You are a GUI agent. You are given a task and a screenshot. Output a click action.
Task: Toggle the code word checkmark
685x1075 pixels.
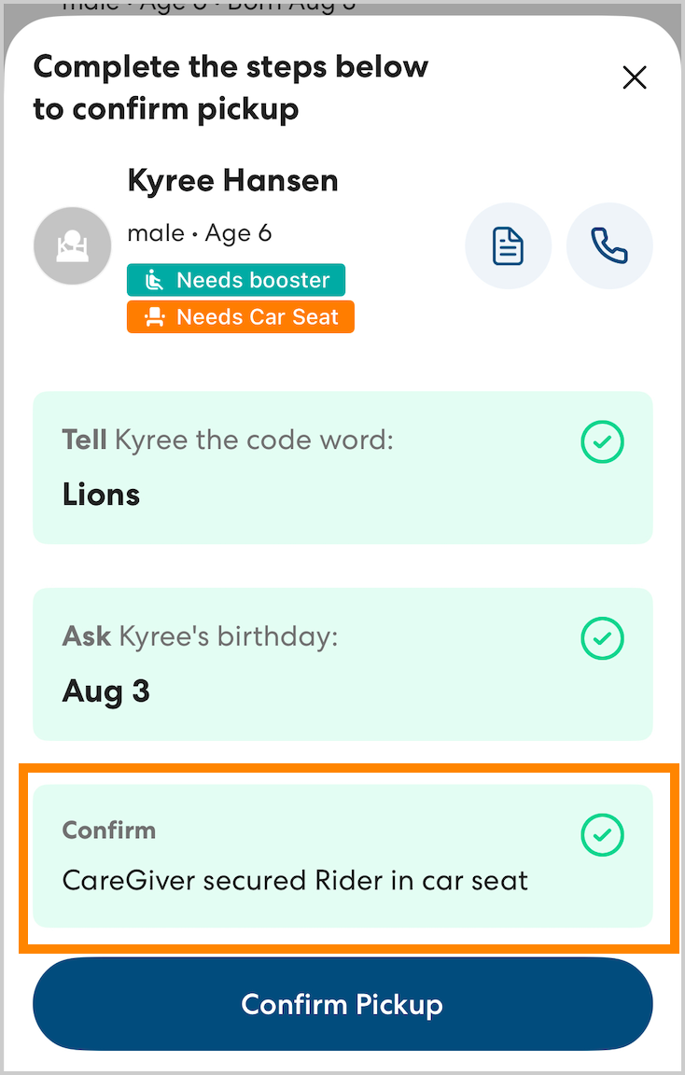point(602,442)
